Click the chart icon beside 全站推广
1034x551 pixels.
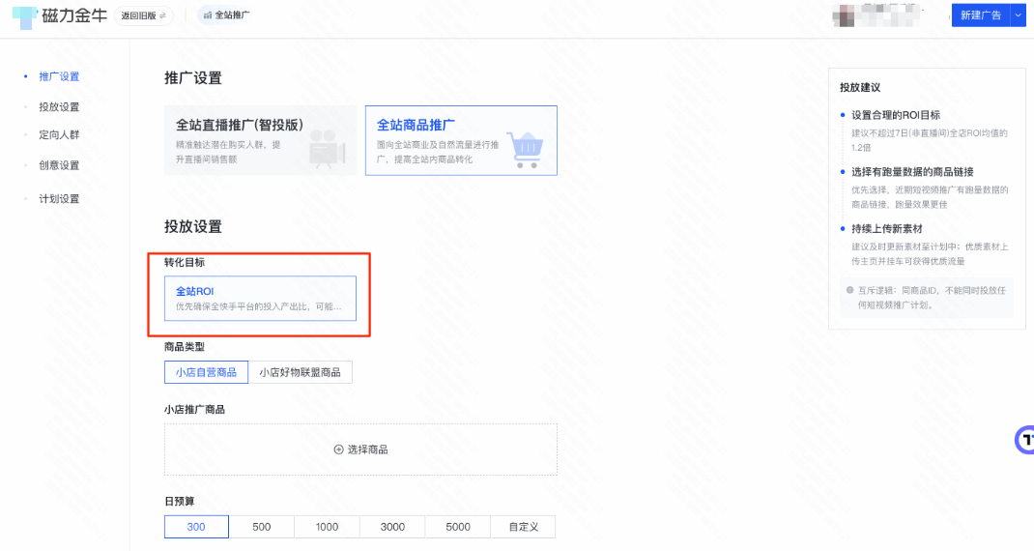(208, 14)
